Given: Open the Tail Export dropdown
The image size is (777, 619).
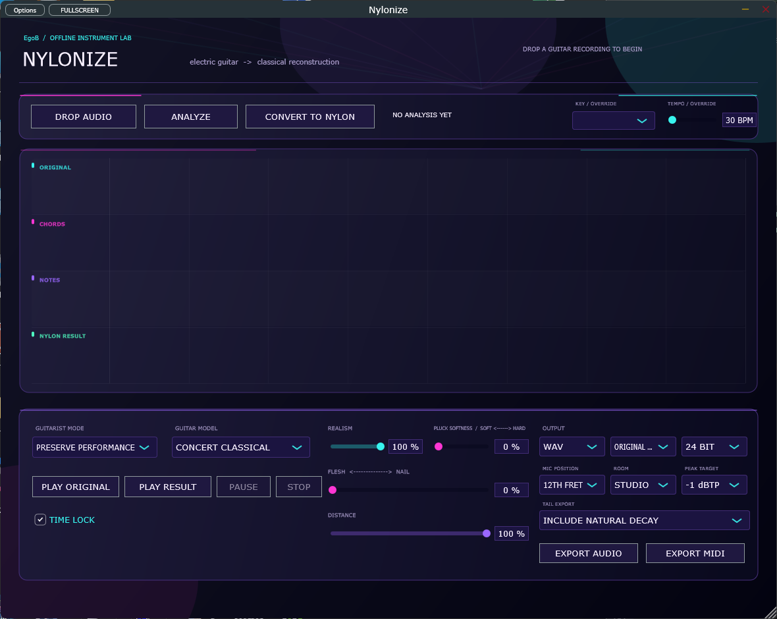Looking at the screenshot, I should click(644, 520).
